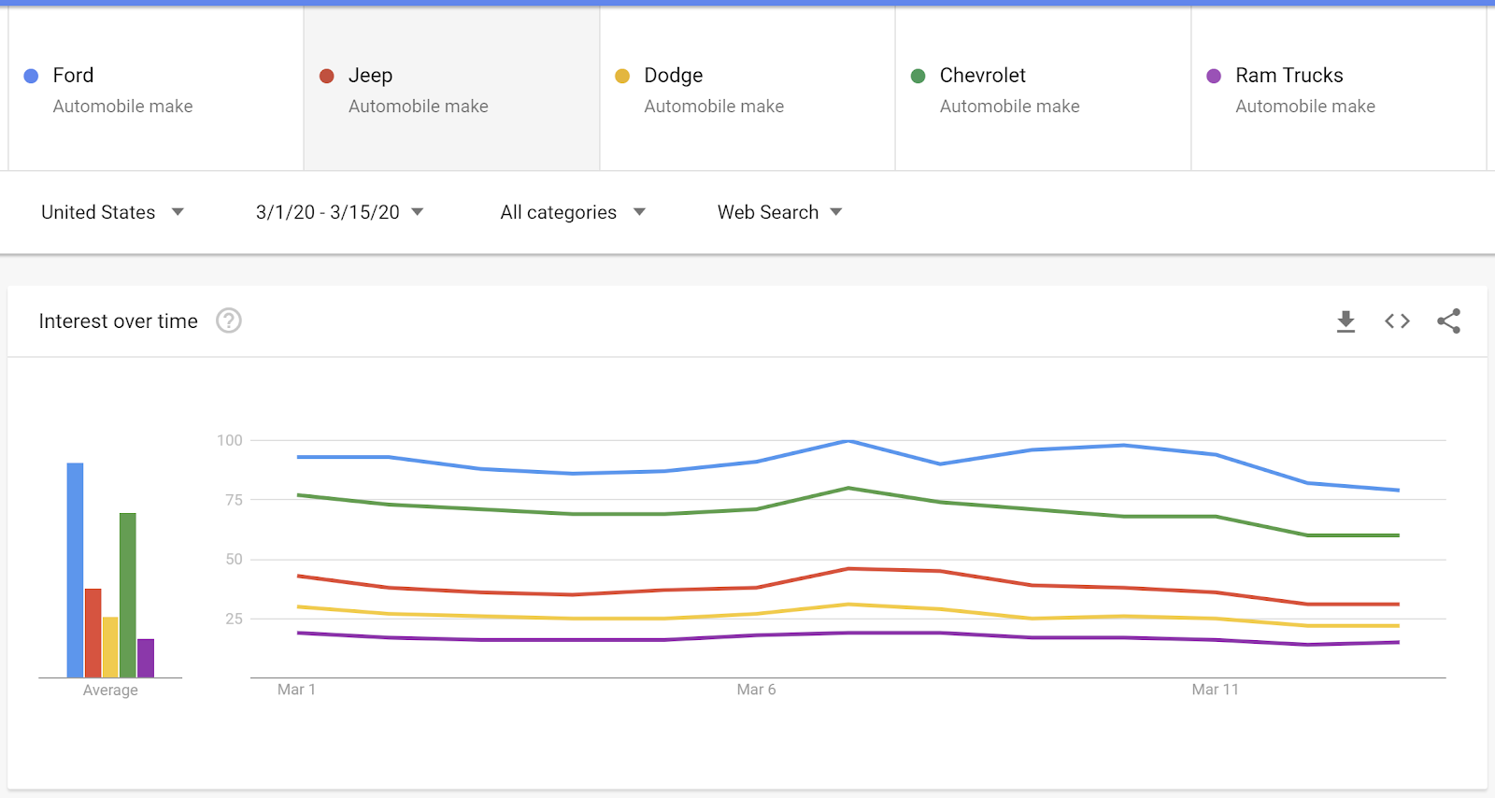Click Dodge's yellow legend dot

tap(622, 76)
